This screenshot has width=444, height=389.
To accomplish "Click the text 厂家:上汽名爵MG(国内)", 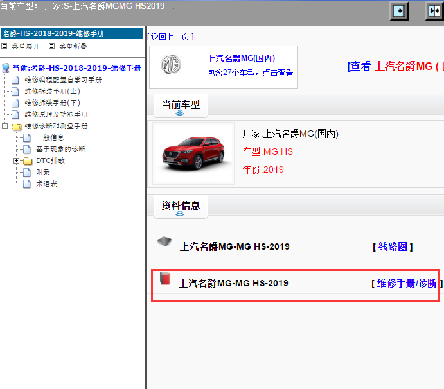I will click(290, 134).
